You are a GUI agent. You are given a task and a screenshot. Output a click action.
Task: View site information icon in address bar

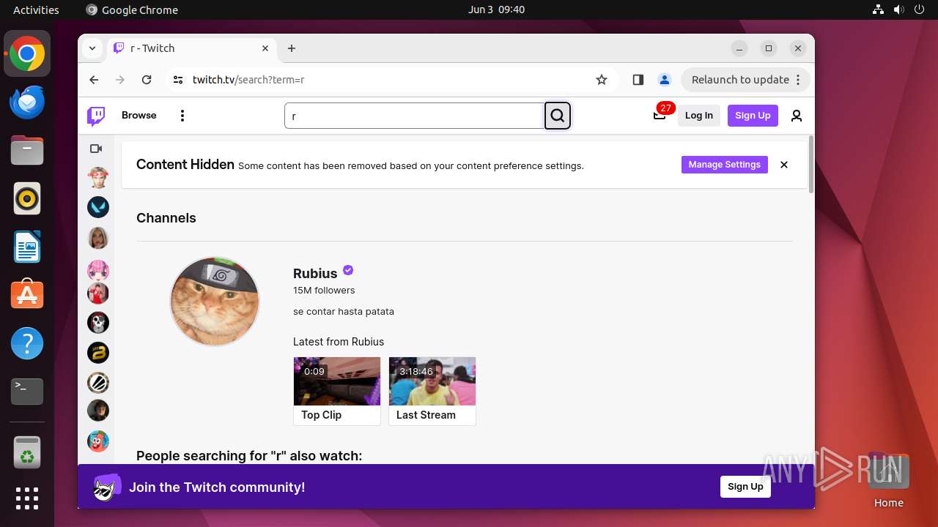pos(178,80)
